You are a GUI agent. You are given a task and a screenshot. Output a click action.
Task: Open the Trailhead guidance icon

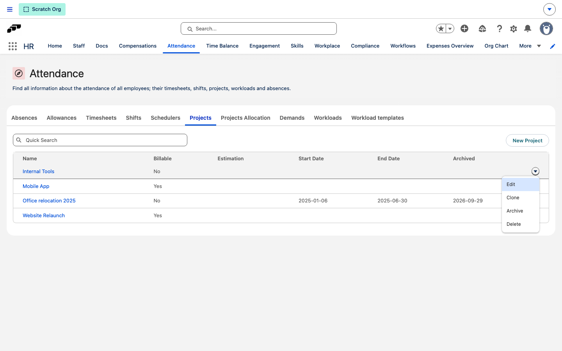coord(482,28)
